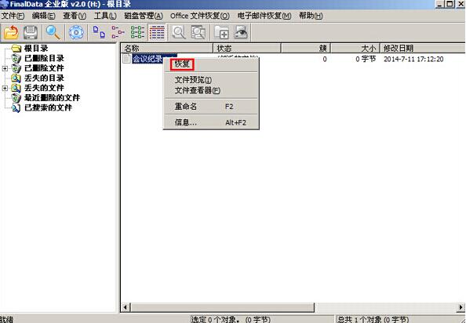Screen dimensions: 466x323
Task: Switch to list view icon
Action: (137, 32)
